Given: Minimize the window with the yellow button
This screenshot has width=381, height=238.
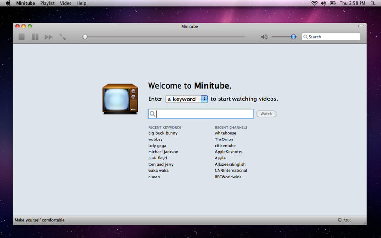Looking at the screenshot, I should (23, 26).
